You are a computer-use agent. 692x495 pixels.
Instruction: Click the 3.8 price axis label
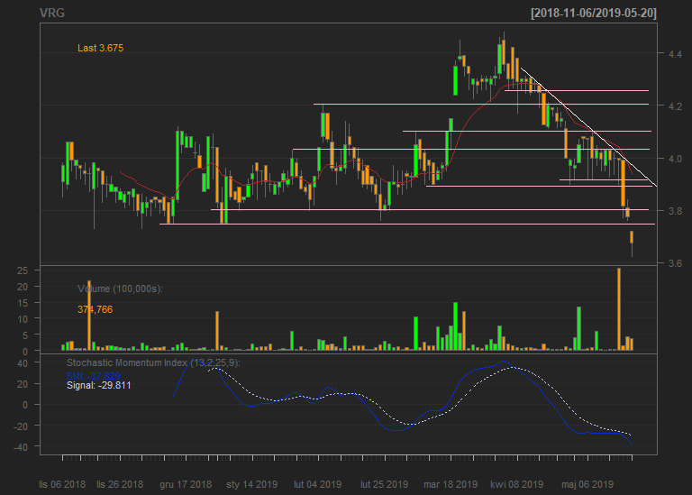point(675,211)
